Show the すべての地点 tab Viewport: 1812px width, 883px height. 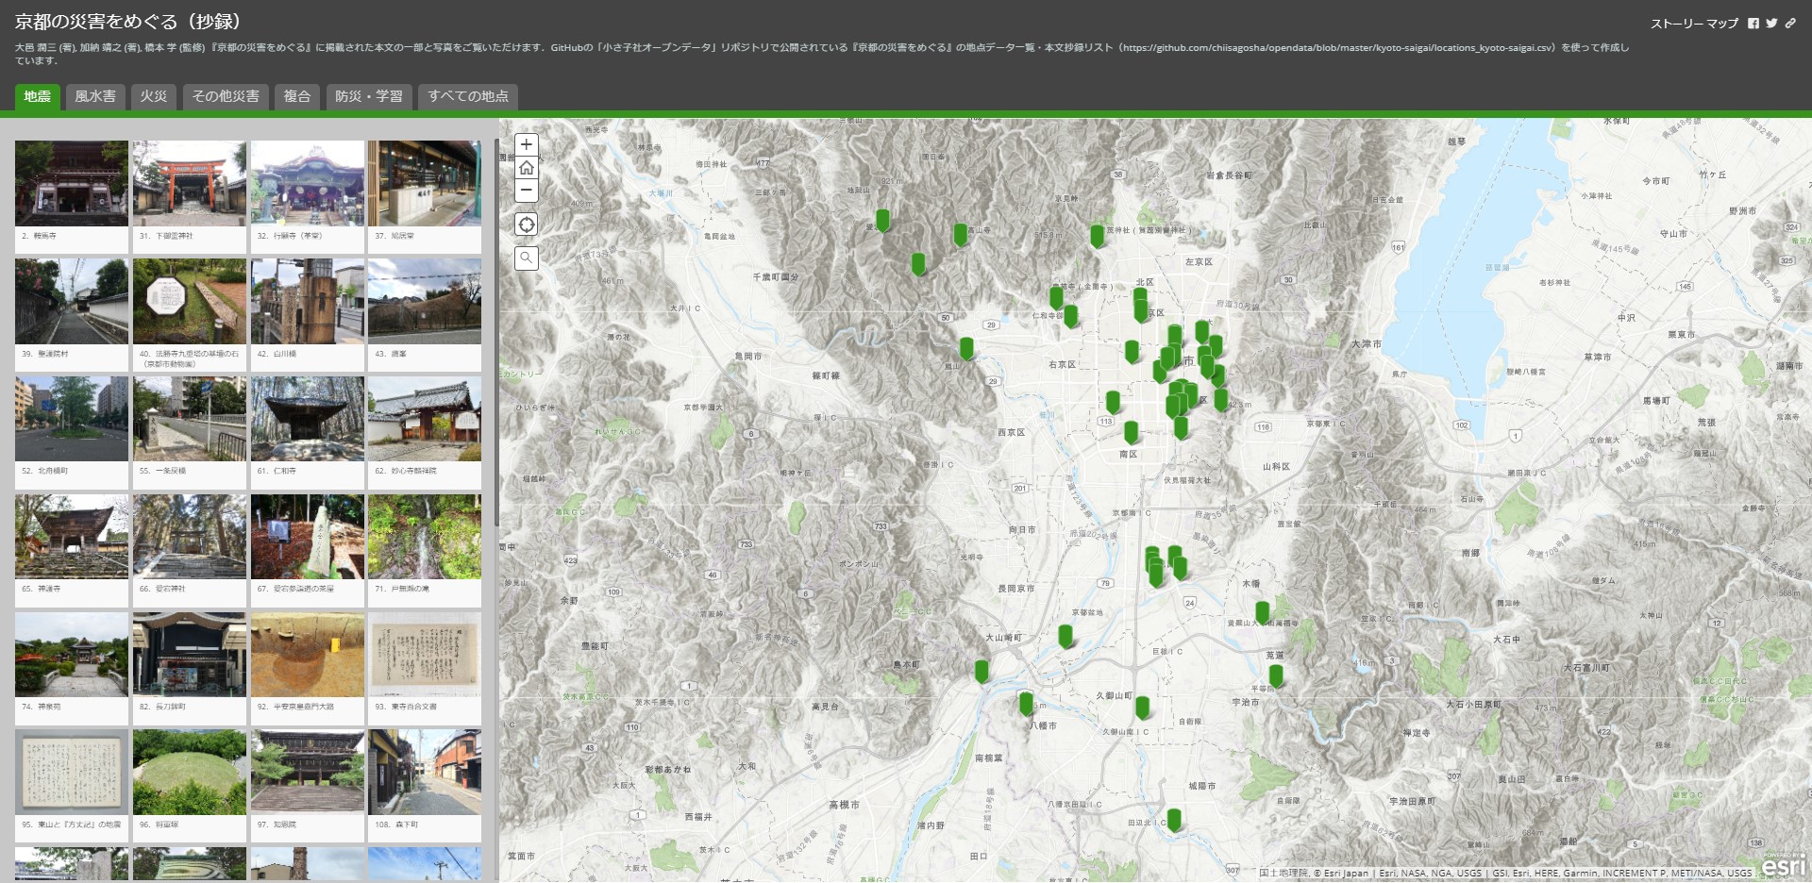click(468, 96)
